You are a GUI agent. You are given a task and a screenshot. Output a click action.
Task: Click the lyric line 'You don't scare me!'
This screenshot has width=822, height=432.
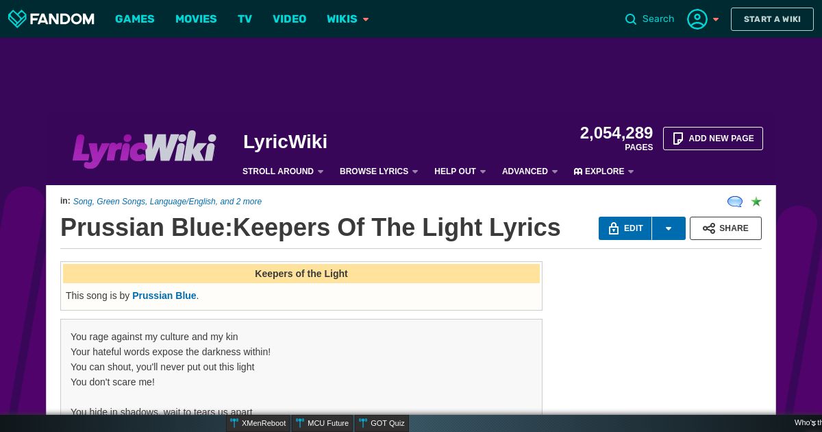(112, 382)
